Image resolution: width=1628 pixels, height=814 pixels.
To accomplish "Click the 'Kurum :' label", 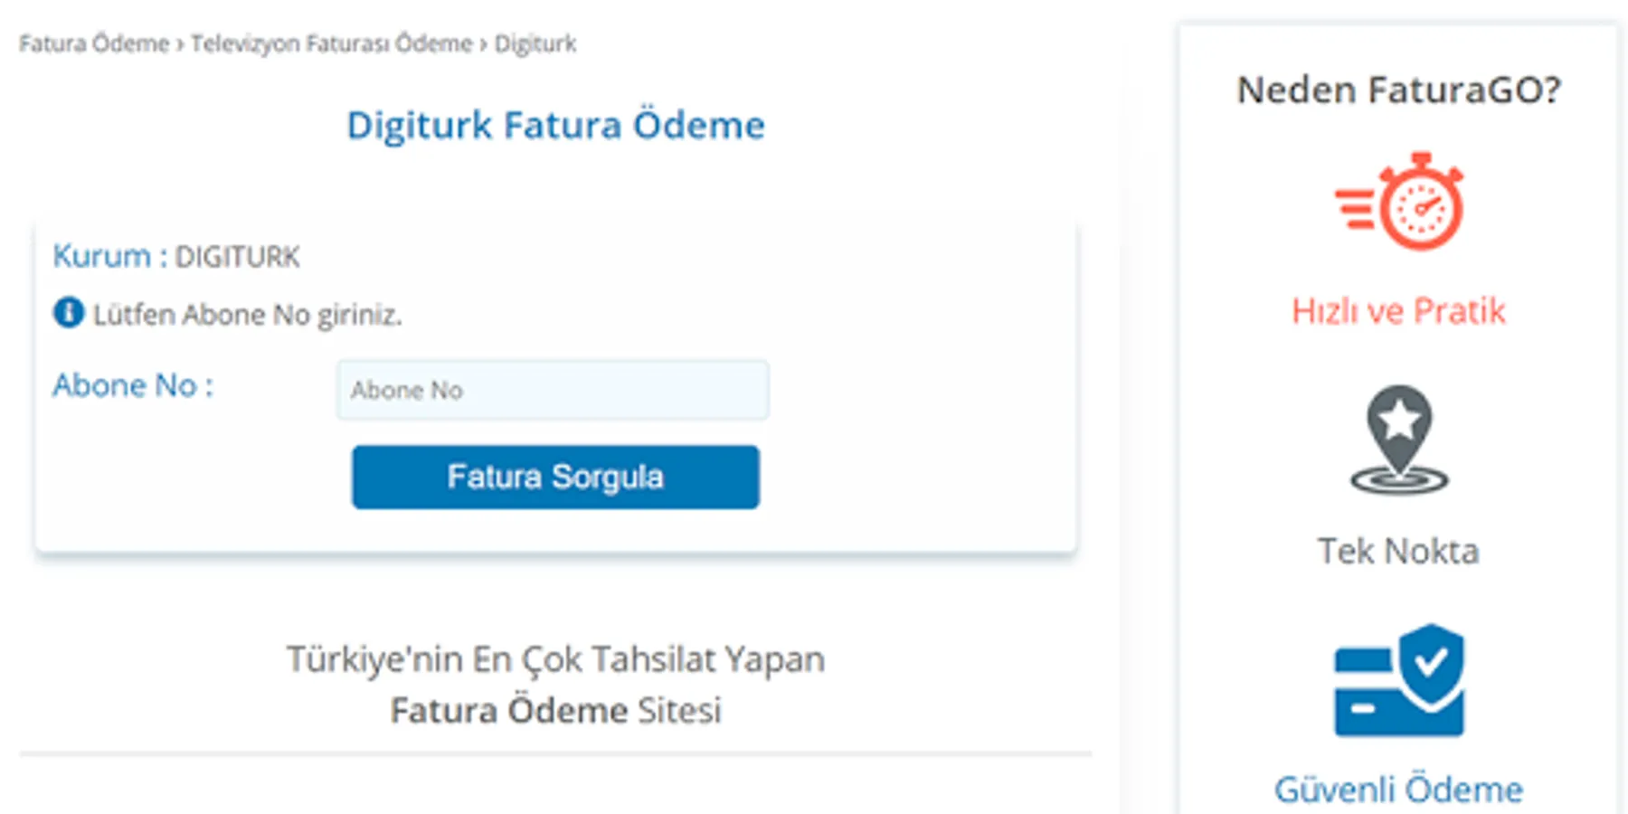I will 109,257.
